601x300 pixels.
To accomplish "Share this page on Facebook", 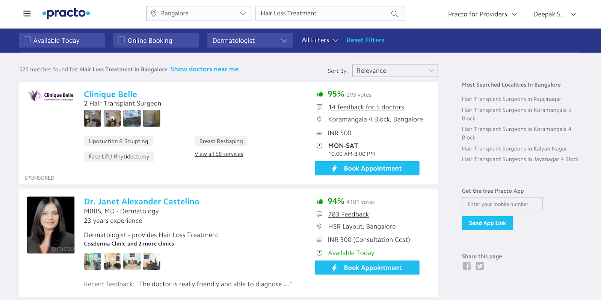I will coord(467,266).
